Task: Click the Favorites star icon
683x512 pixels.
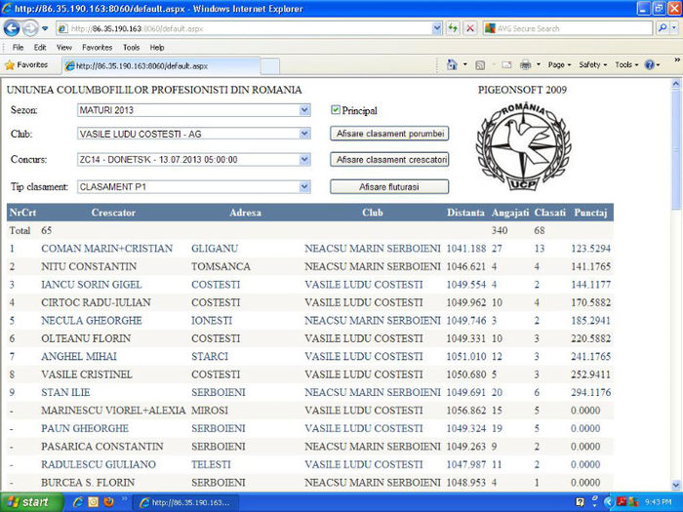Action: pyautogui.click(x=11, y=65)
